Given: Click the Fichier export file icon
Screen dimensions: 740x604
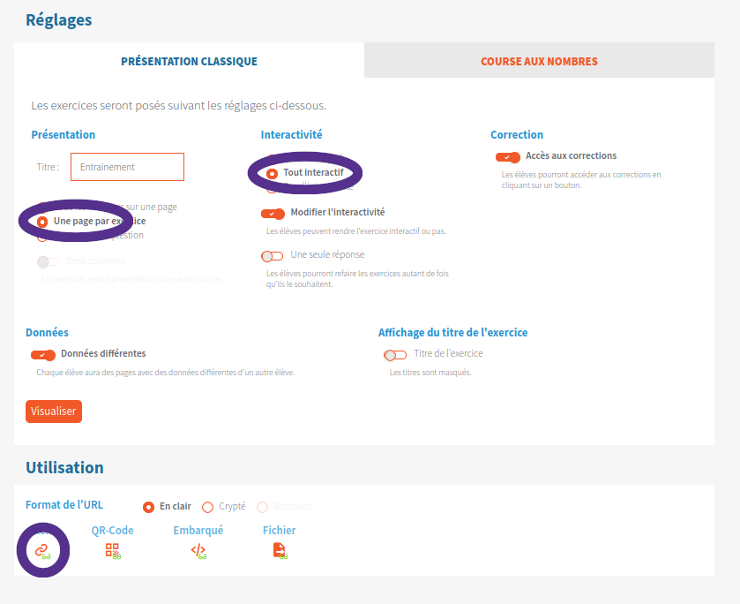Looking at the screenshot, I should (279, 550).
